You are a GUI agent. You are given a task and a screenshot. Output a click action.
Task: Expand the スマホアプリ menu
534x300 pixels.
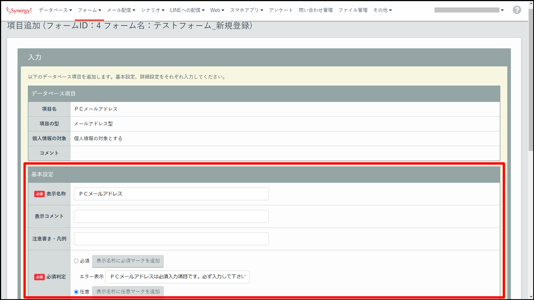246,10
